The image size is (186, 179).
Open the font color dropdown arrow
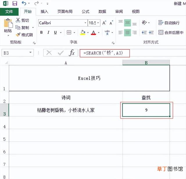(x=99, y=33)
